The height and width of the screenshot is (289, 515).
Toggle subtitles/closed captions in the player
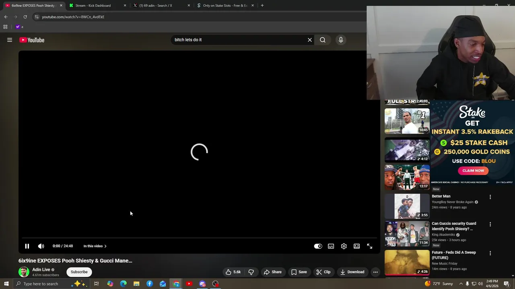pos(331,246)
